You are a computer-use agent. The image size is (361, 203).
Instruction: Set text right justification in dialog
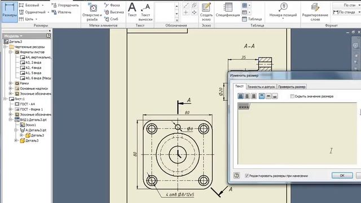(253, 96)
